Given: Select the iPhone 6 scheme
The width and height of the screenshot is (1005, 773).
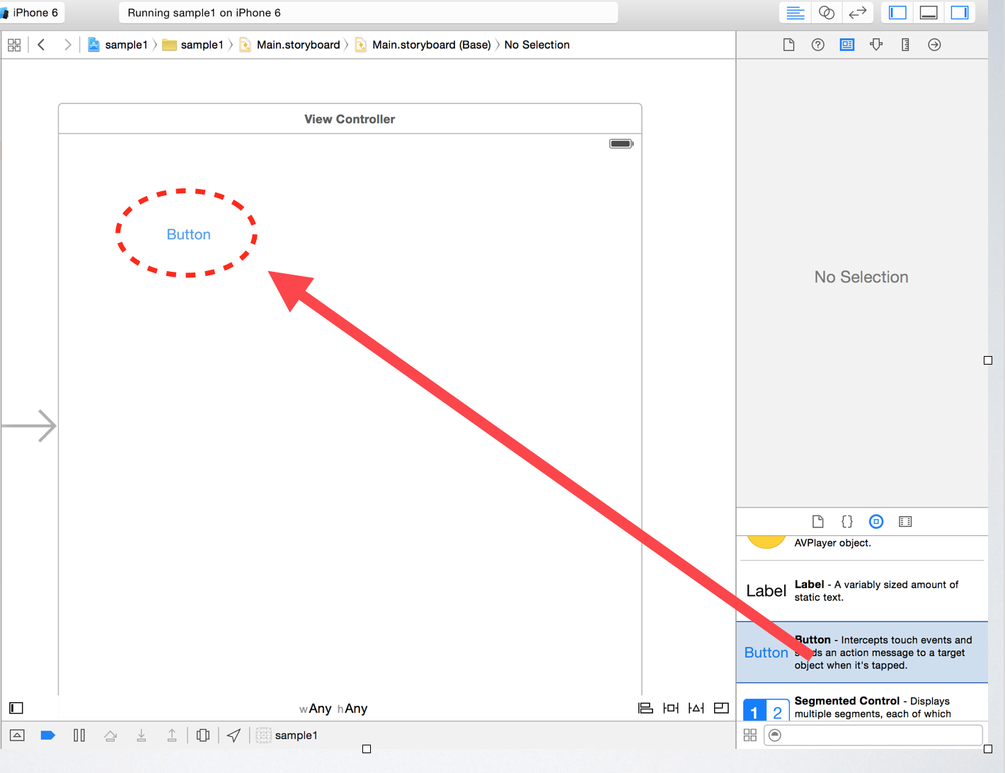Looking at the screenshot, I should [32, 12].
